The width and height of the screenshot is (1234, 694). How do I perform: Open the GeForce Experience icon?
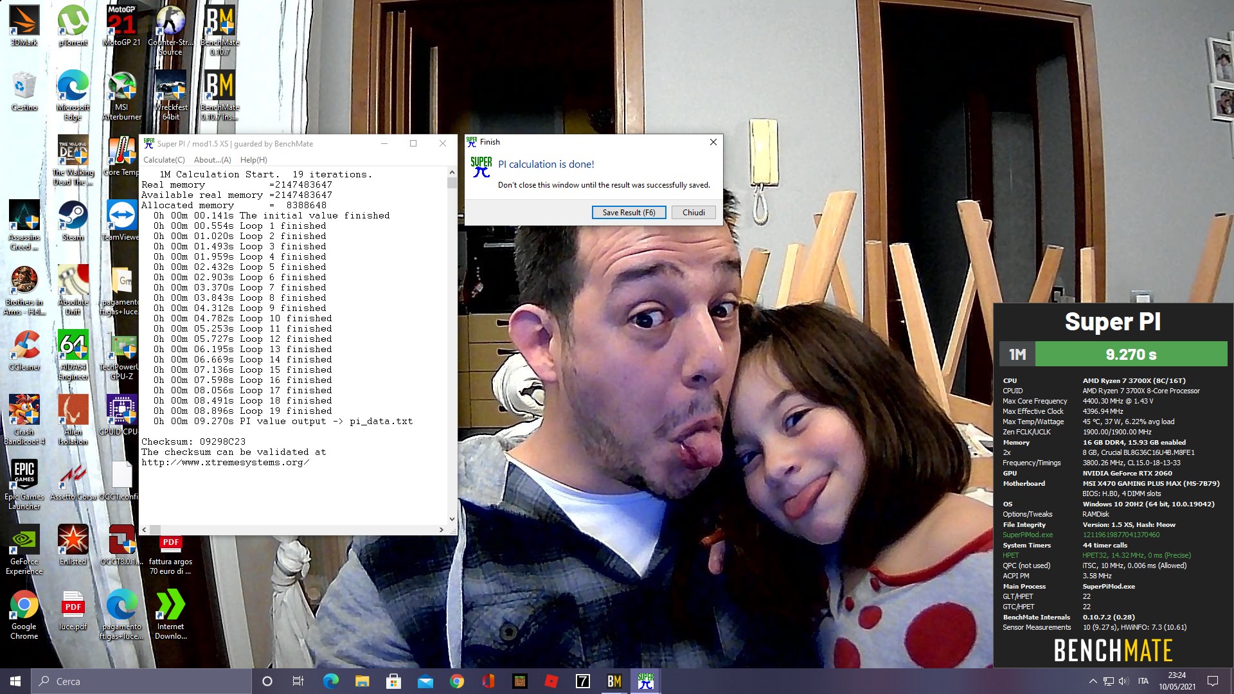click(x=24, y=549)
